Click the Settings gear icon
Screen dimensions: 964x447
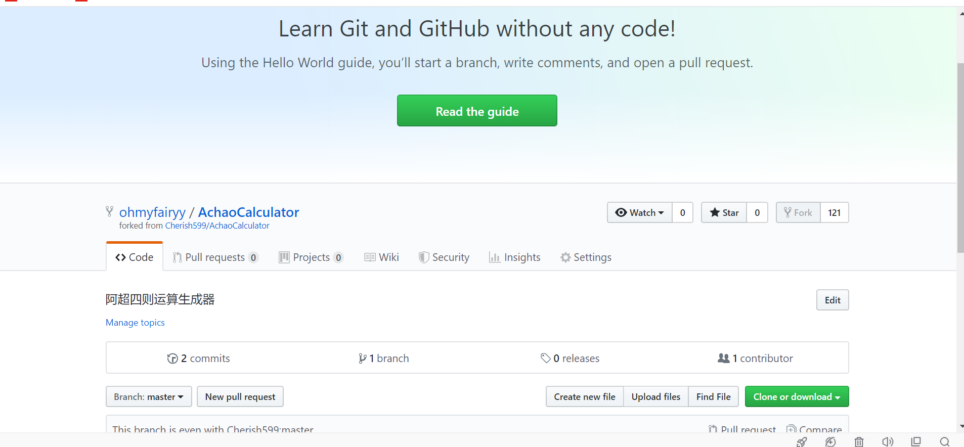coord(565,257)
